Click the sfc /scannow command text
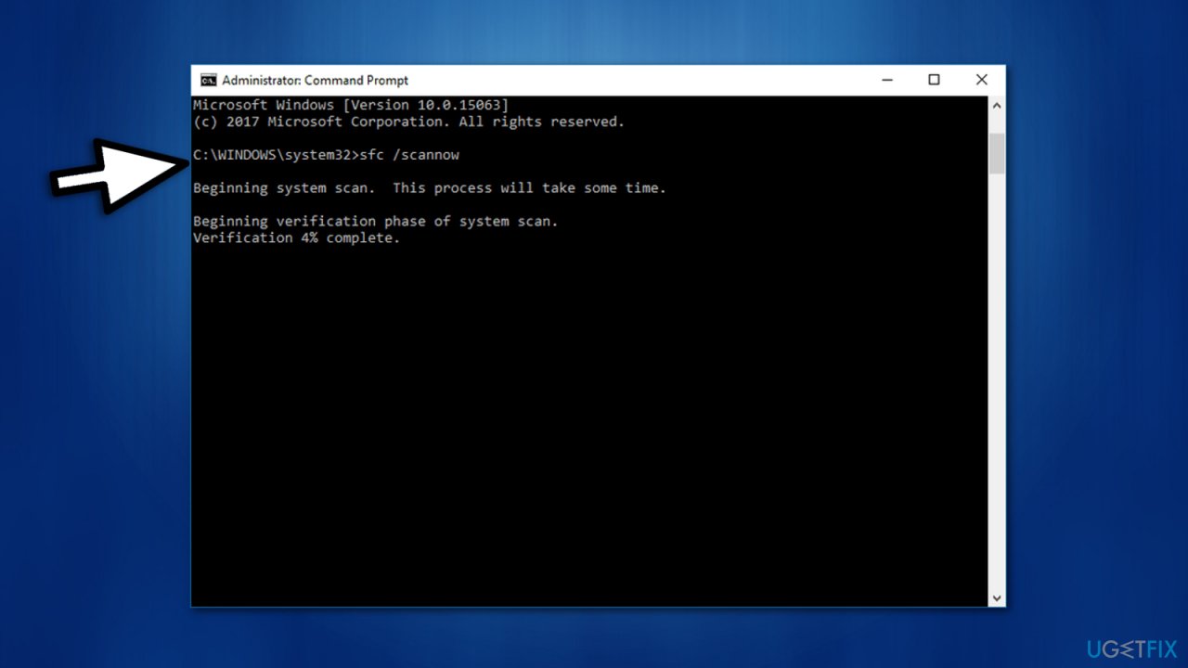This screenshot has width=1188, height=668. 413,155
